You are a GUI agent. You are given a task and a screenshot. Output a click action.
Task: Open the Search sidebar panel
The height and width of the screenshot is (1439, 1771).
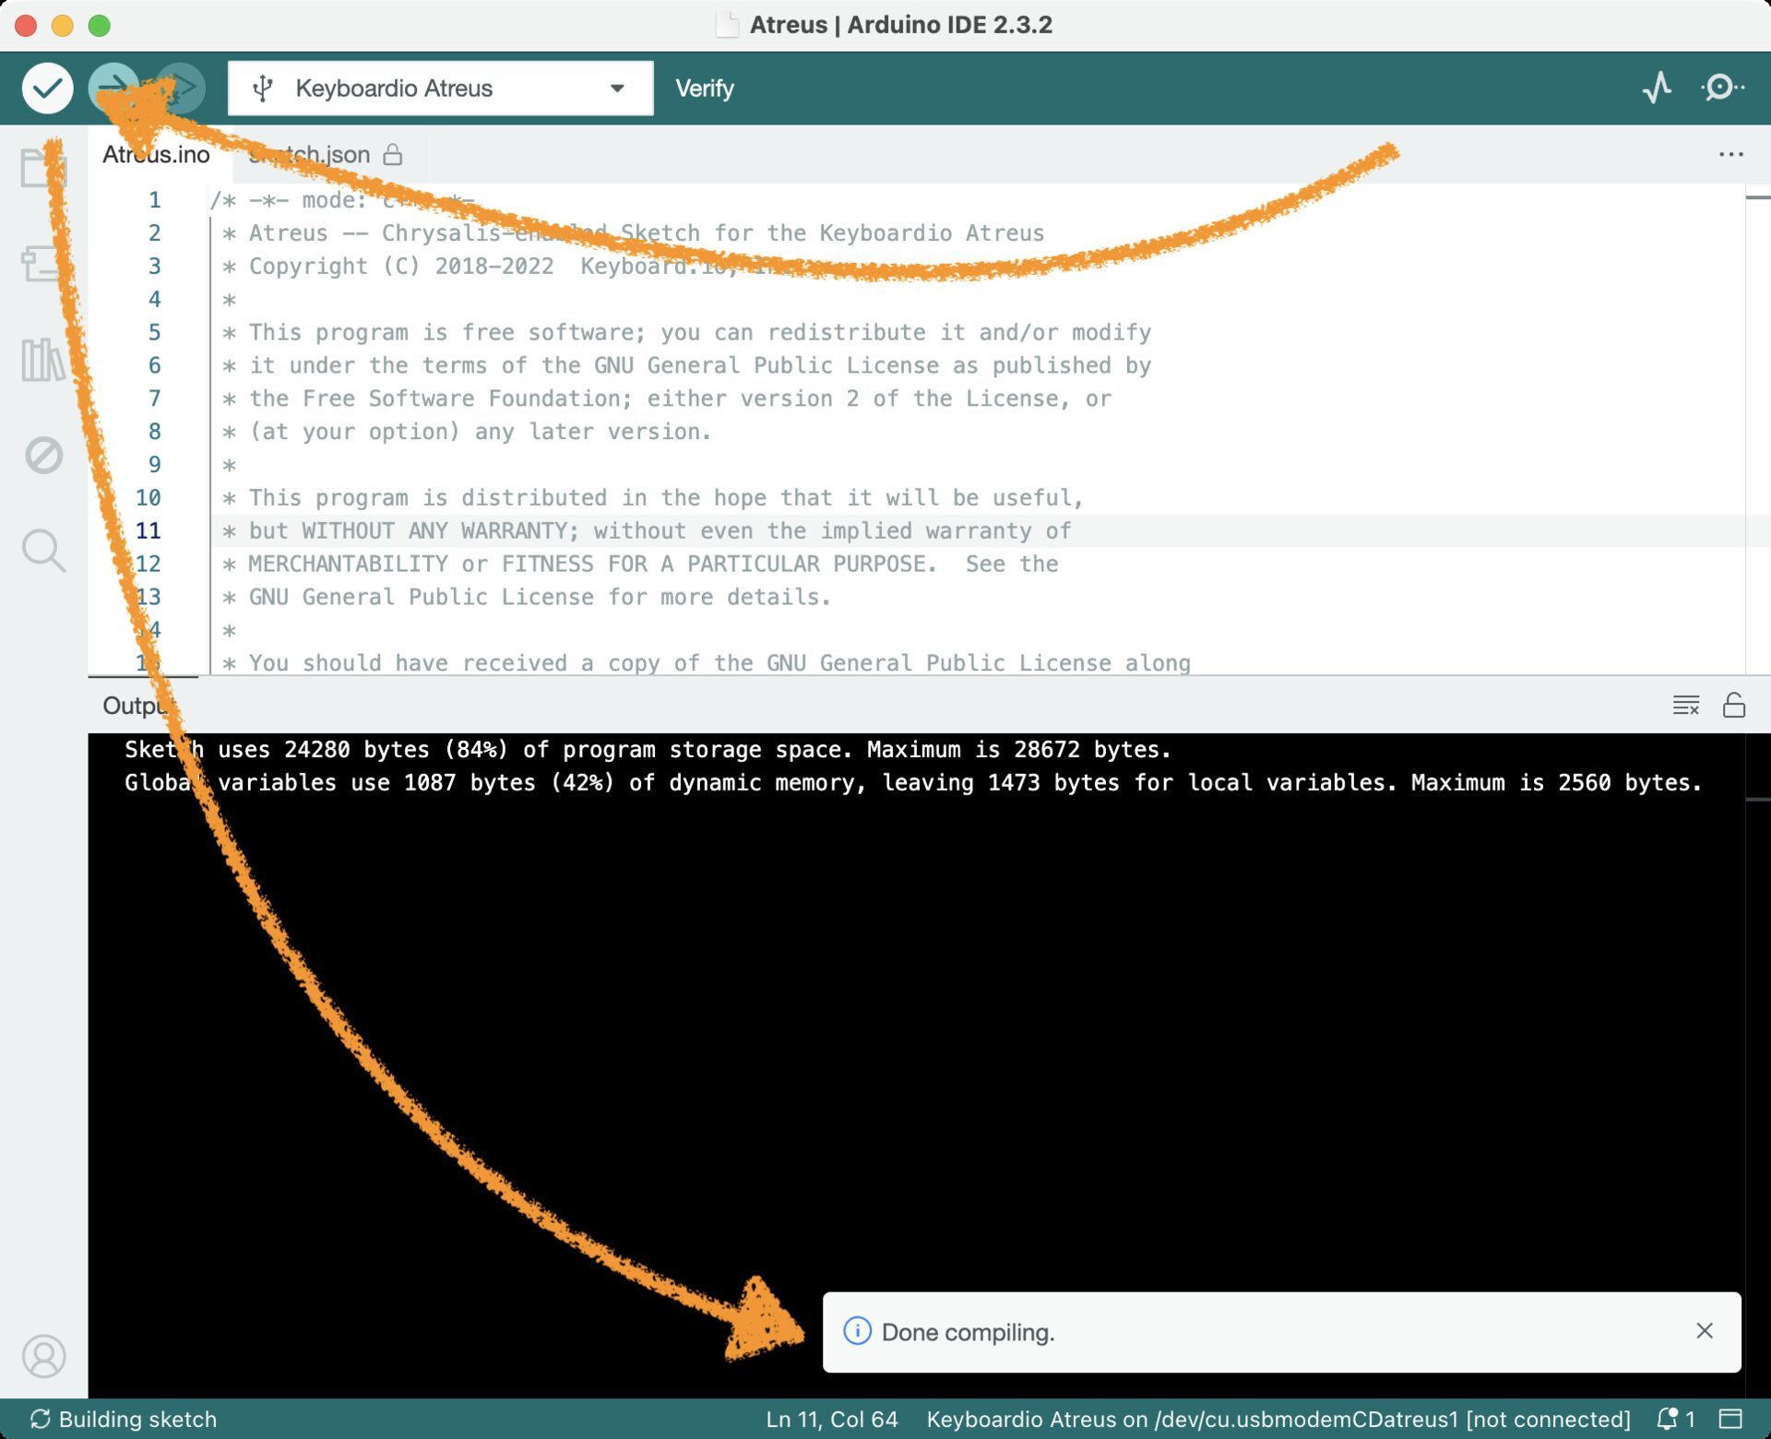pos(43,551)
